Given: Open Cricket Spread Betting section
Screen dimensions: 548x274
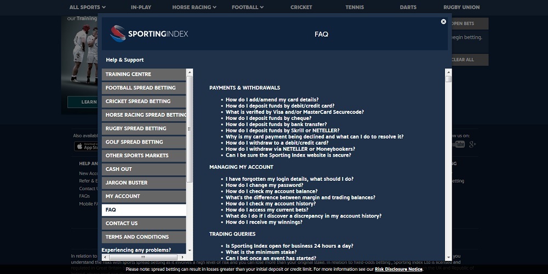Looking at the screenshot, I should [x=144, y=101].
